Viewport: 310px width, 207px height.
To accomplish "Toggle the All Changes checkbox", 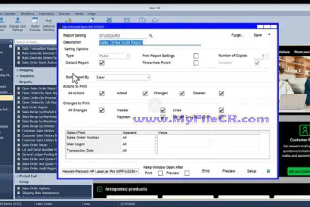I will tap(102, 110).
